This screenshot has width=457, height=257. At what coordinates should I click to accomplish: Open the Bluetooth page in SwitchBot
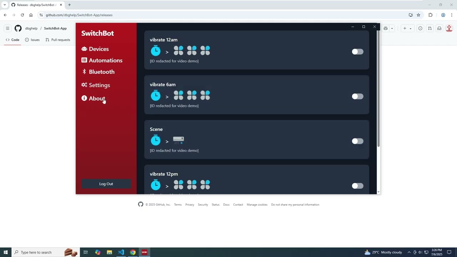click(x=98, y=72)
